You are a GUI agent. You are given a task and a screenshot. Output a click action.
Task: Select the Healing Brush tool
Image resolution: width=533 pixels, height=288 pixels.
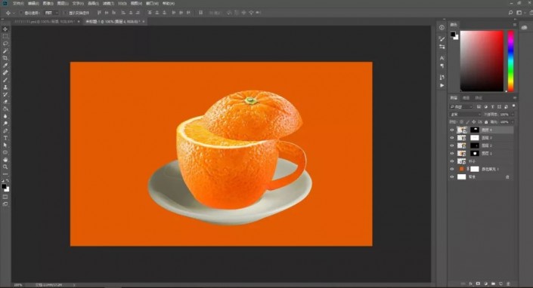tap(5, 73)
